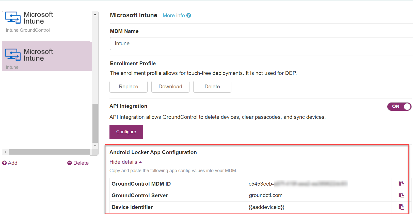The image size is (413, 214).
Task: Click the groundctl.com server value
Action: click(266, 195)
